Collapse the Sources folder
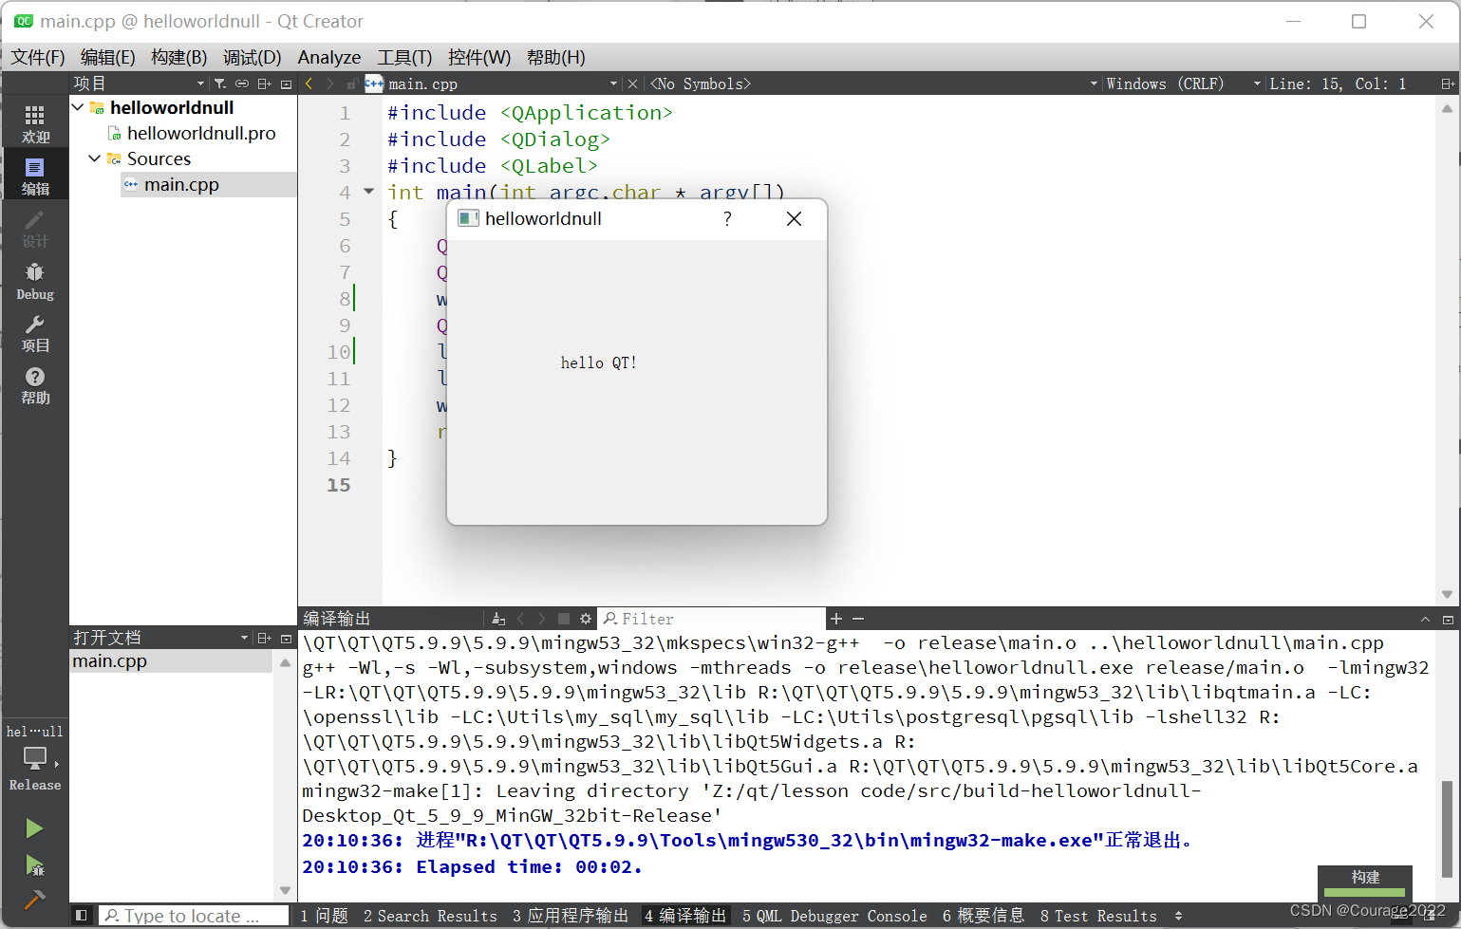This screenshot has width=1461, height=929. point(95,158)
